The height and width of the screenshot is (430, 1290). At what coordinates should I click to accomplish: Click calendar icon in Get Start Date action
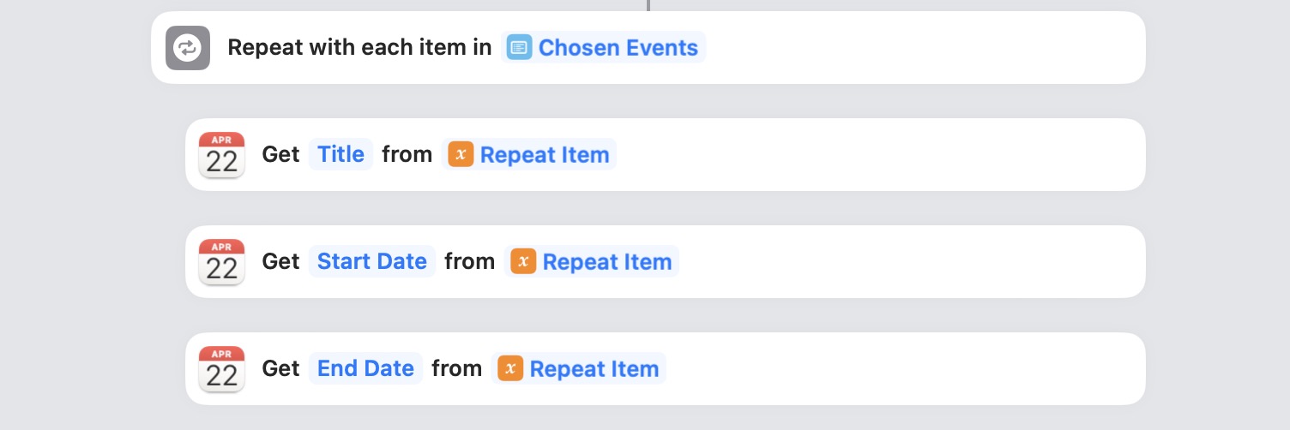[221, 262]
